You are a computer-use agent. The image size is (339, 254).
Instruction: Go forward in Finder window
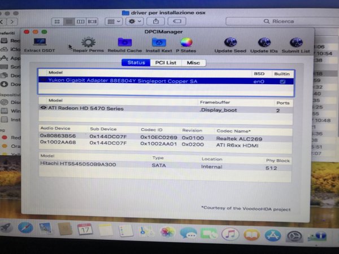click(12, 22)
